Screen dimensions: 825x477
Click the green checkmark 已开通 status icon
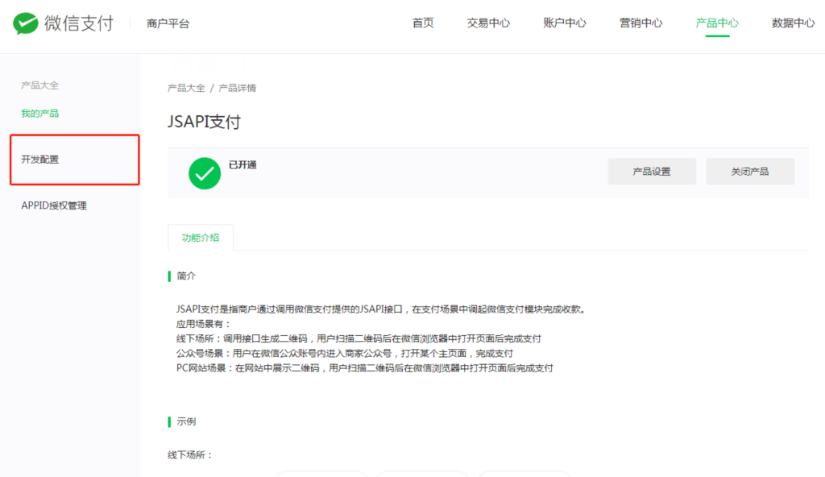click(205, 173)
